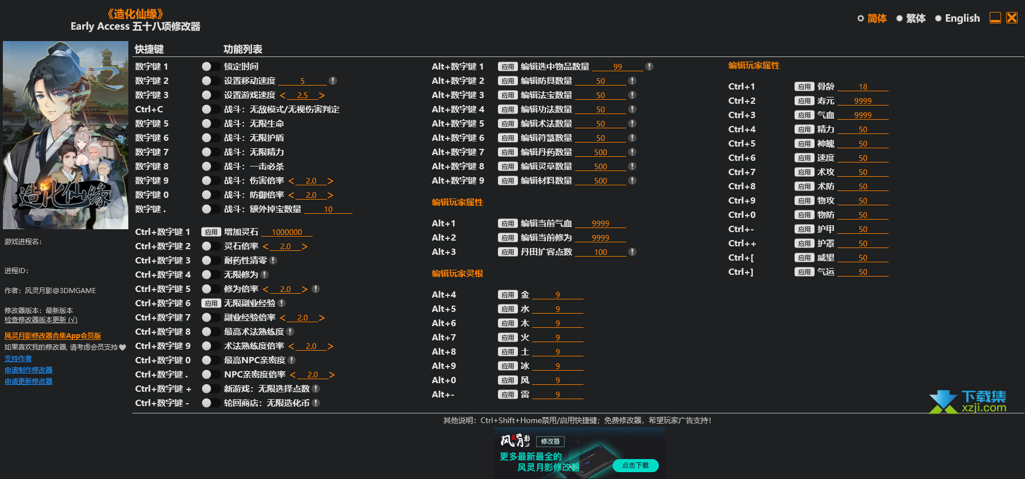Click info icon beside 耐药性清零
This screenshot has height=479, width=1025.
273,261
